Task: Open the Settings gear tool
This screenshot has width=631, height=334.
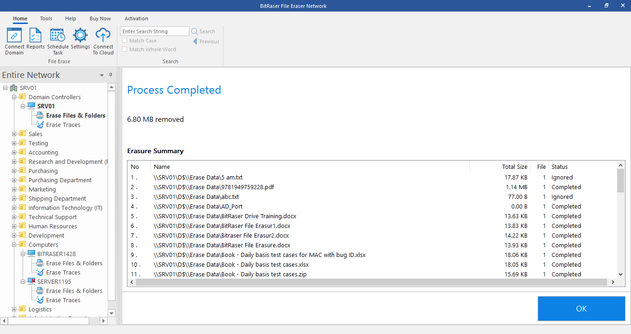Action: [80, 39]
